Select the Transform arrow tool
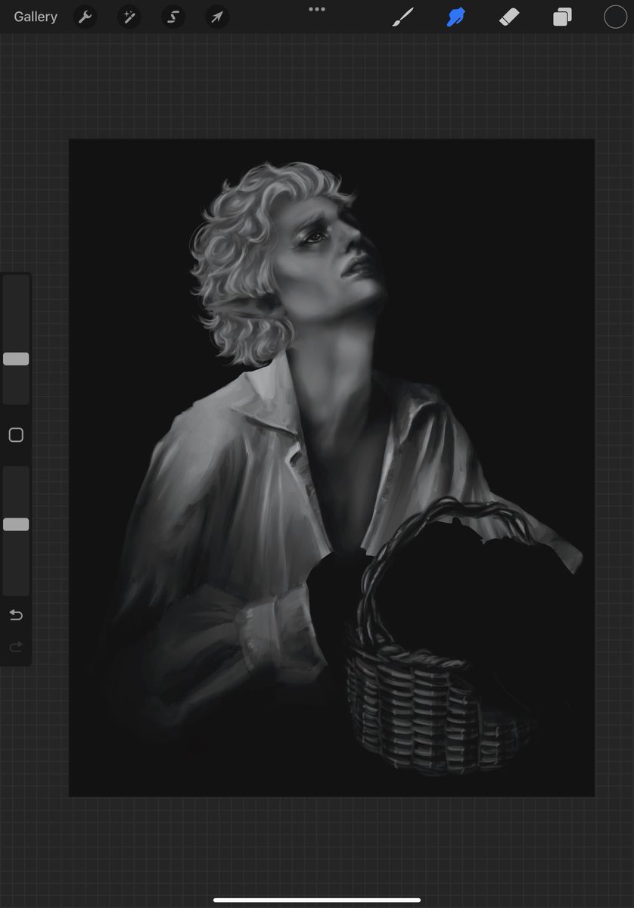Viewport: 634px width, 908px height. 217,17
